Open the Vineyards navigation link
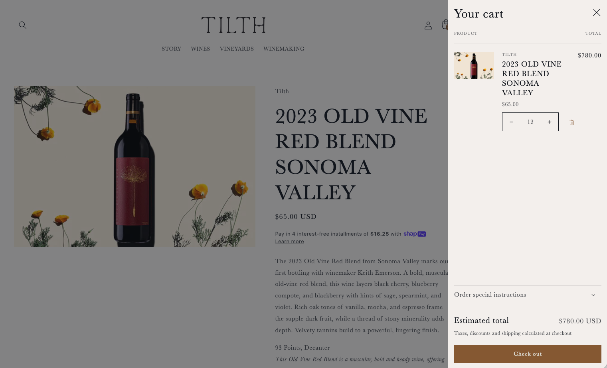 (x=237, y=49)
